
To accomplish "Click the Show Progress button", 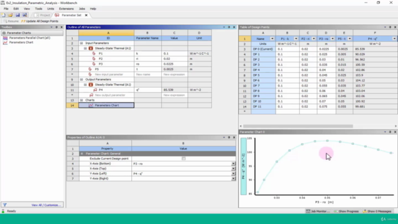I will pos(346,212).
